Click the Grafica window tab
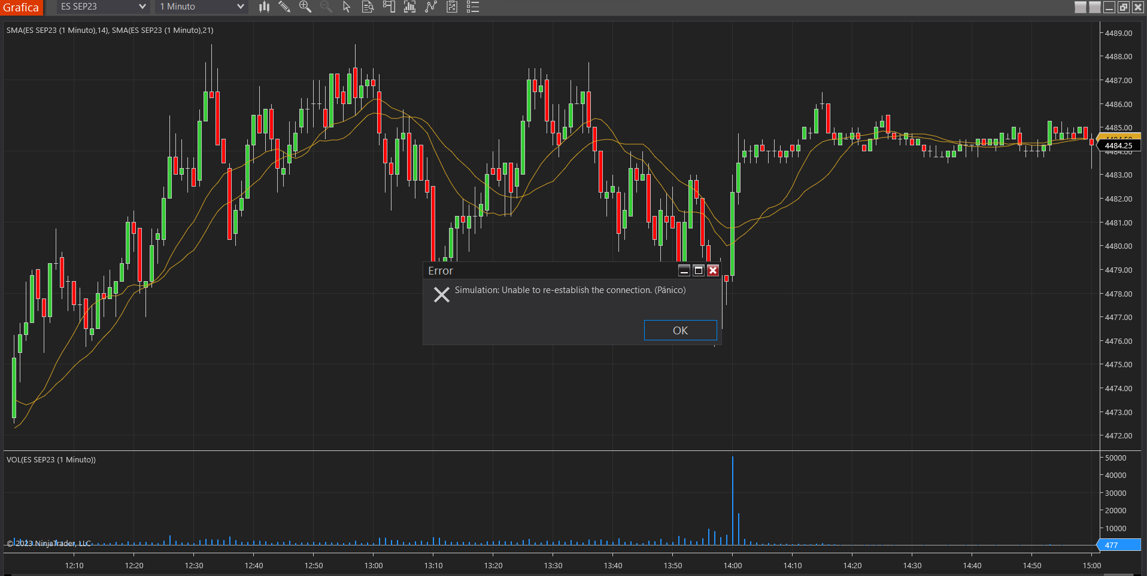 tap(21, 7)
